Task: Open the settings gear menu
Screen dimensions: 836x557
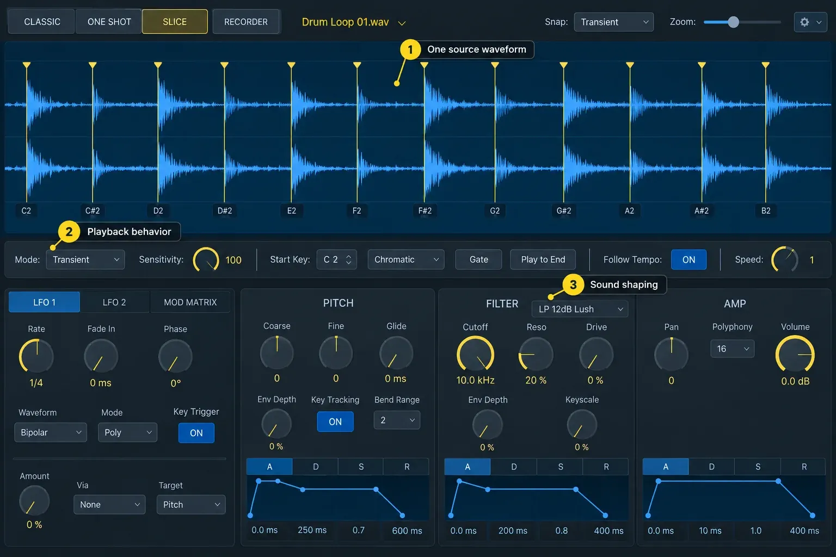Action: (x=810, y=22)
